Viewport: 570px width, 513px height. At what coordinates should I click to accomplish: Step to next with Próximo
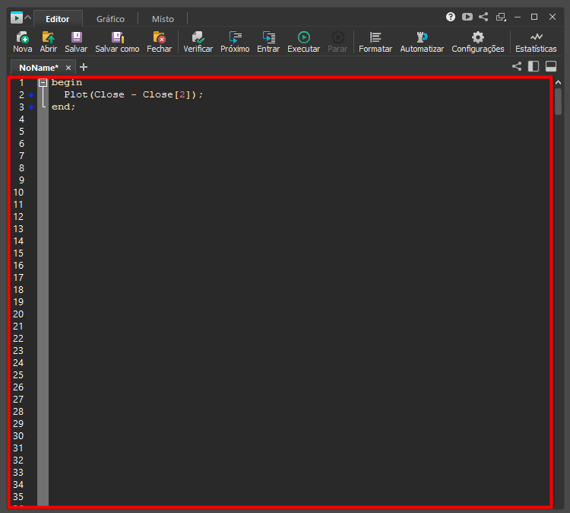click(235, 42)
